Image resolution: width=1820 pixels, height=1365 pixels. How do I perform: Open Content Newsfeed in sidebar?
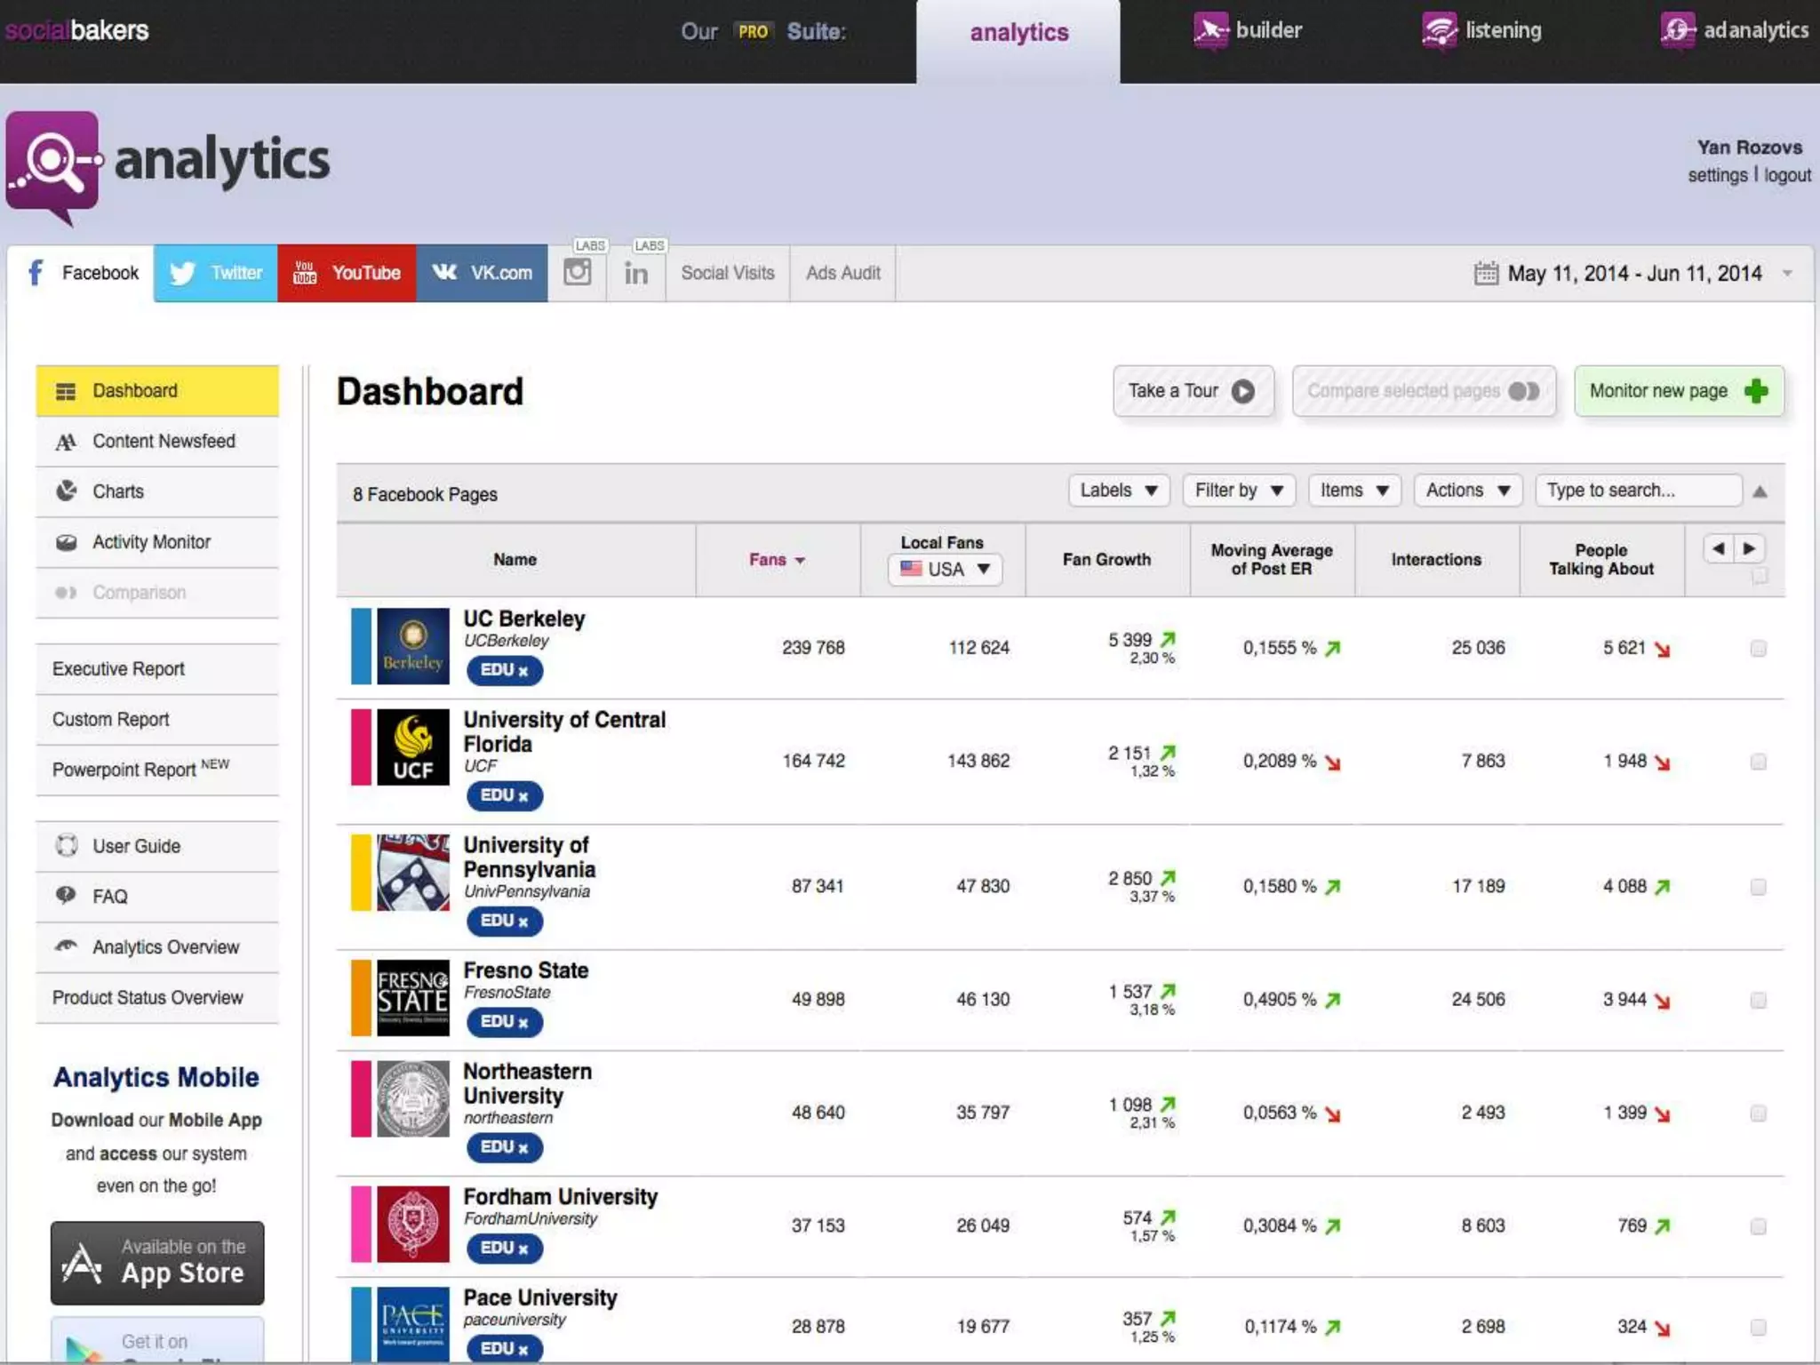pos(164,442)
